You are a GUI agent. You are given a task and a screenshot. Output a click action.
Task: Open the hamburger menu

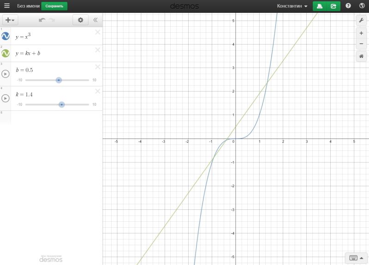[x=7, y=6]
